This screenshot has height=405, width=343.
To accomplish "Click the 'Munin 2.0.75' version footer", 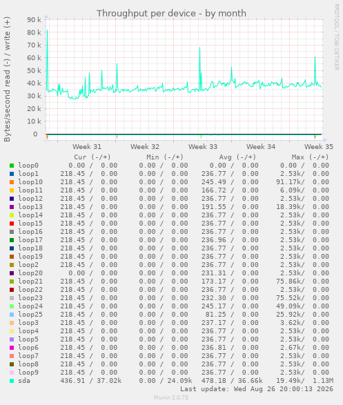I will coord(171,397).
